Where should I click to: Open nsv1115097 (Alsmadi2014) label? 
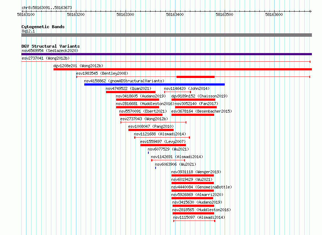[199, 217]
